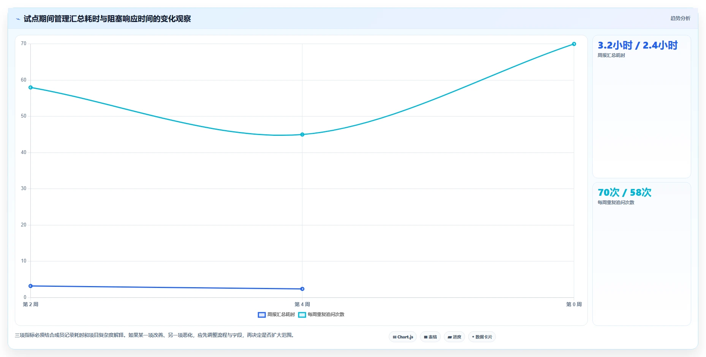
Task: Click the y-axis label 70
Action: click(x=24, y=44)
